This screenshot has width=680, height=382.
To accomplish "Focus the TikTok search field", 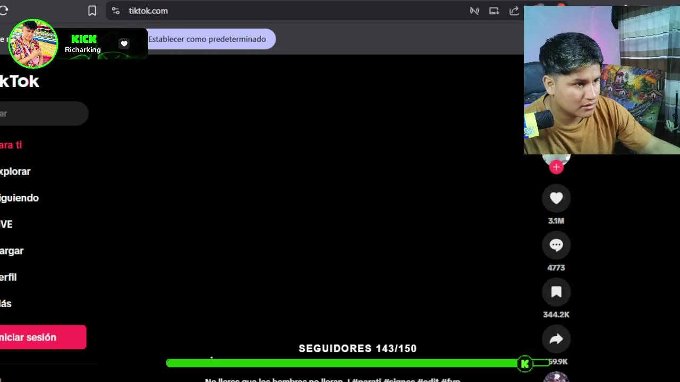I will (44, 114).
